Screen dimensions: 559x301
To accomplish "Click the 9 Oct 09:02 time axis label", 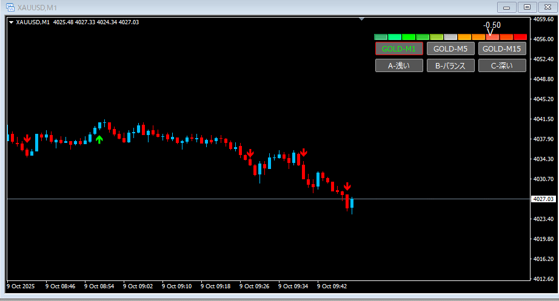I will [x=138, y=286].
